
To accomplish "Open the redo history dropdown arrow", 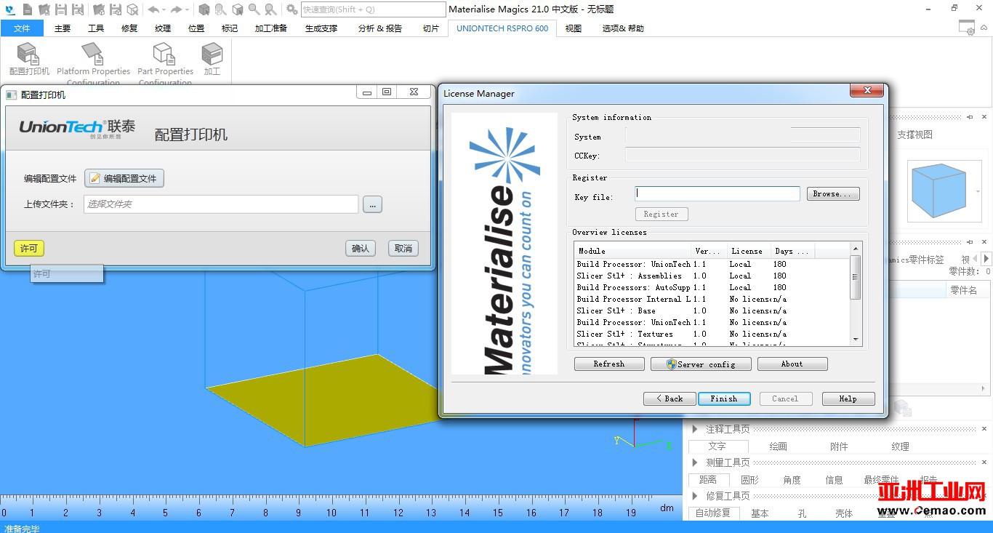I will tap(187, 10).
